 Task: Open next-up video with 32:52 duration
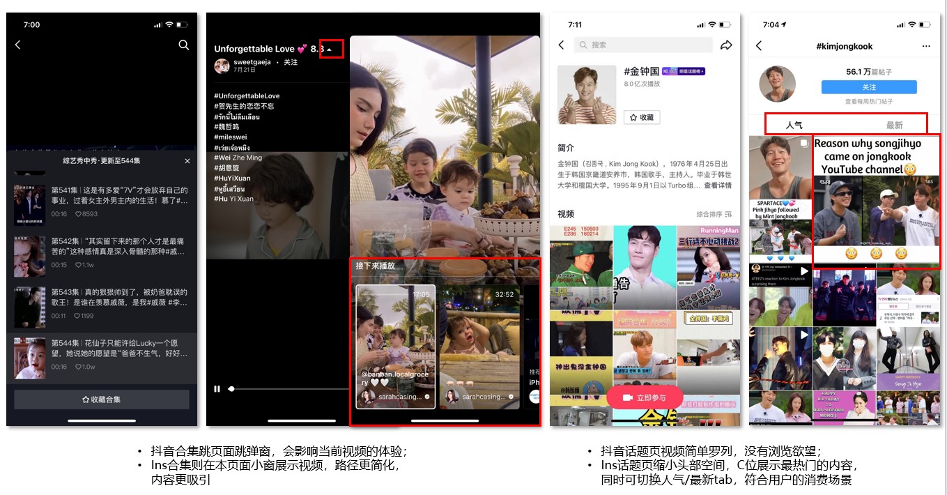coord(479,346)
